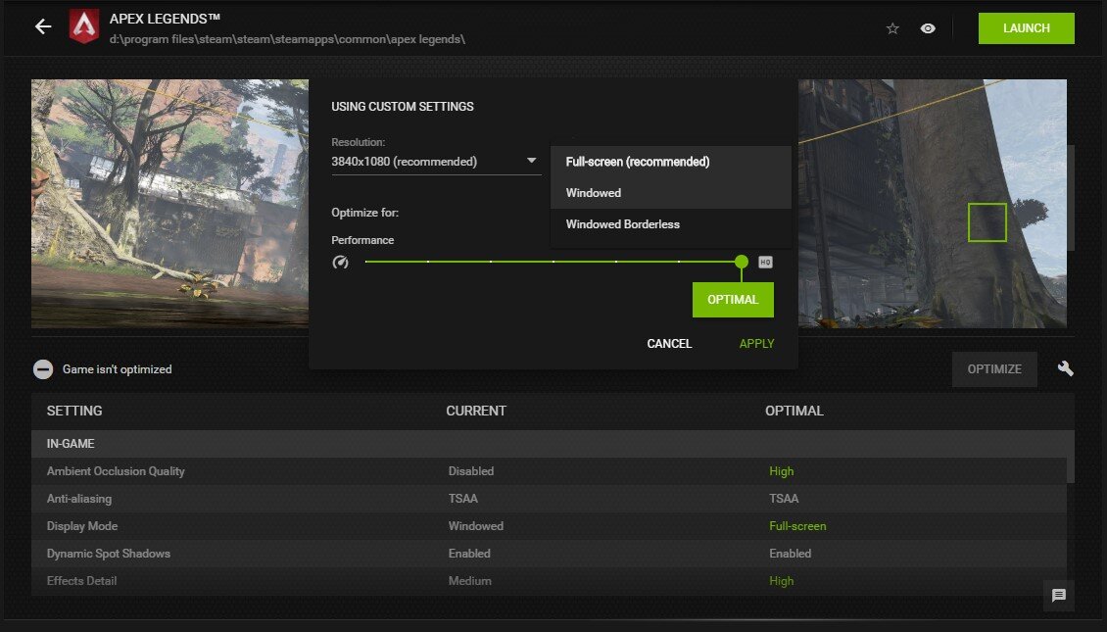Launch Apex Legends with the green button

pyautogui.click(x=1026, y=28)
